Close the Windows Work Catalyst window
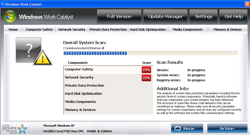The image size is (250, 135). 247,4
